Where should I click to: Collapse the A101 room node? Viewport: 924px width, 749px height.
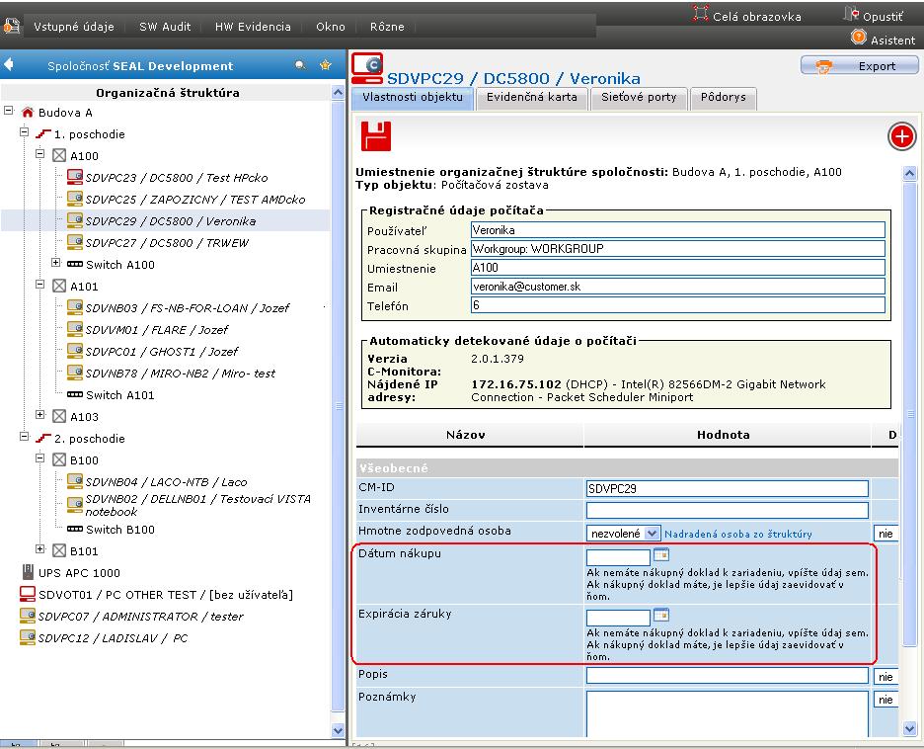coord(40,285)
